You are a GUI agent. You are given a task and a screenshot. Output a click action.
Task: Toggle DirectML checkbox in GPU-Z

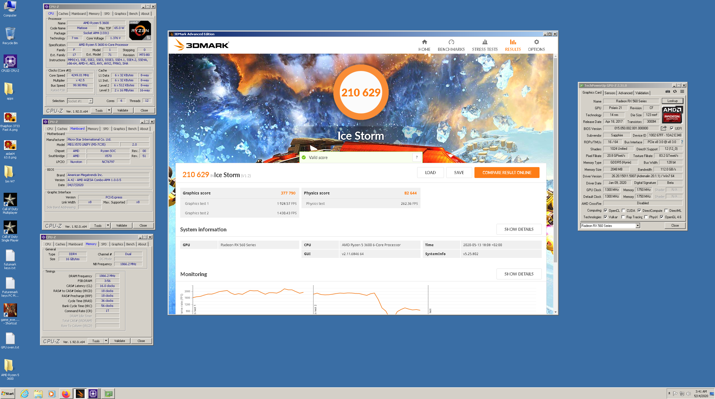tap(666, 210)
